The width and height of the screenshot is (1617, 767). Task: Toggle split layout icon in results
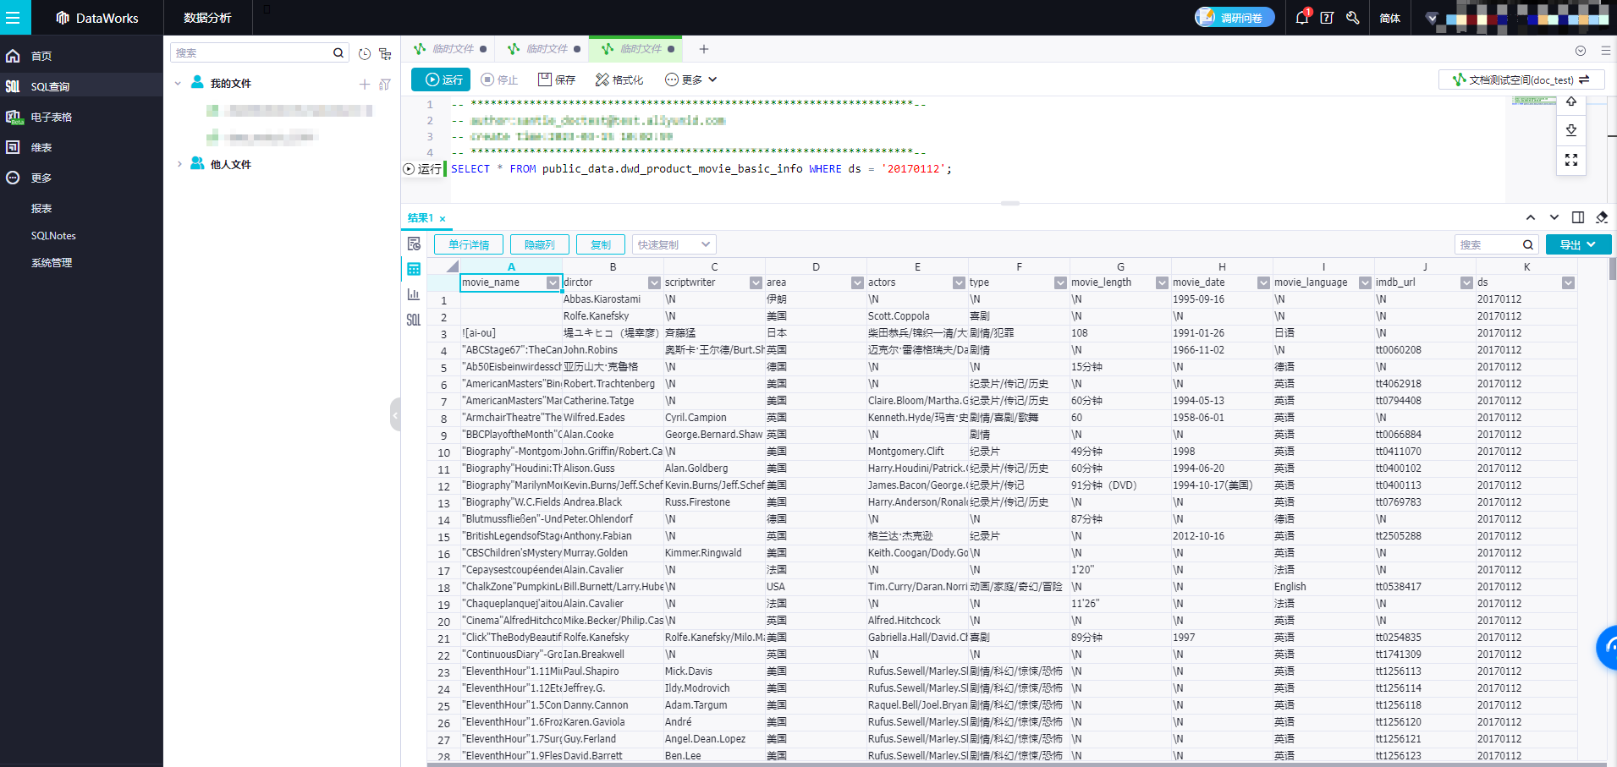click(1578, 217)
